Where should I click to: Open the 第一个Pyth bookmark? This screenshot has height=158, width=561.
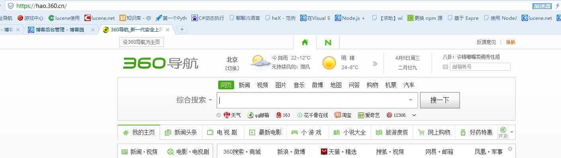coord(171,18)
